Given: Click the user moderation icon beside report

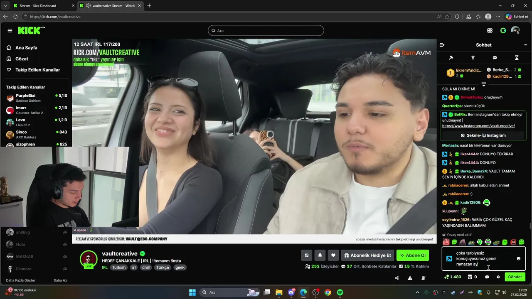Looking at the screenshot, I should click(424, 278).
